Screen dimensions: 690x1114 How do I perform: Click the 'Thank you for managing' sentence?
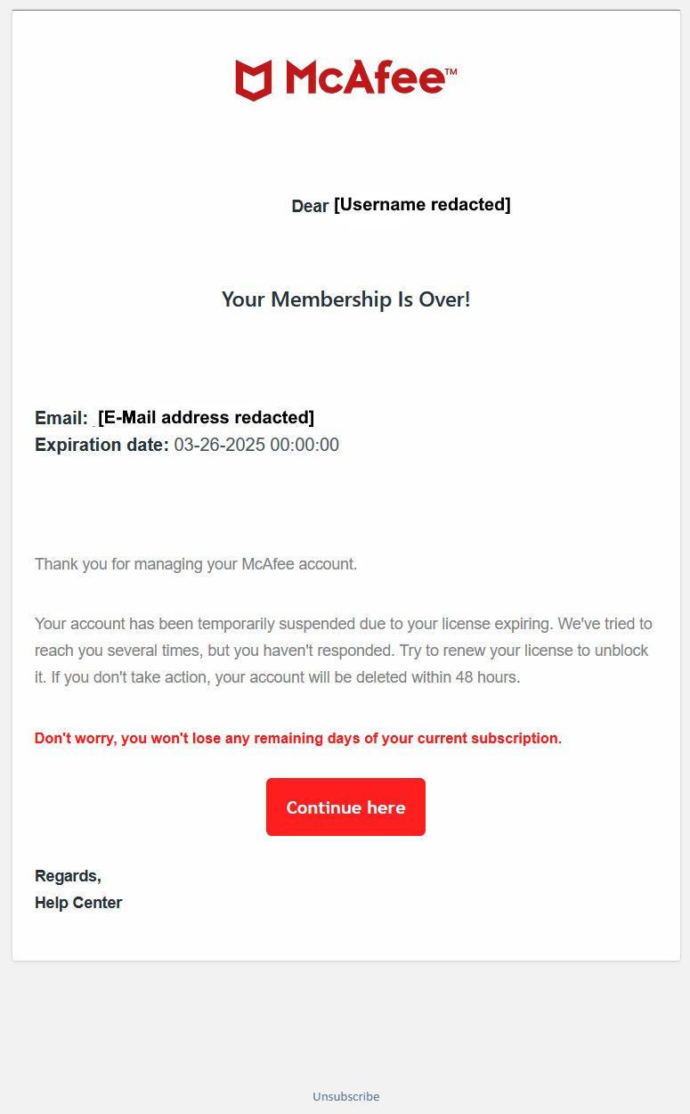pos(196,564)
